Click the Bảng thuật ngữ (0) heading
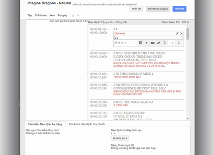 pyautogui.click(x=123, y=145)
